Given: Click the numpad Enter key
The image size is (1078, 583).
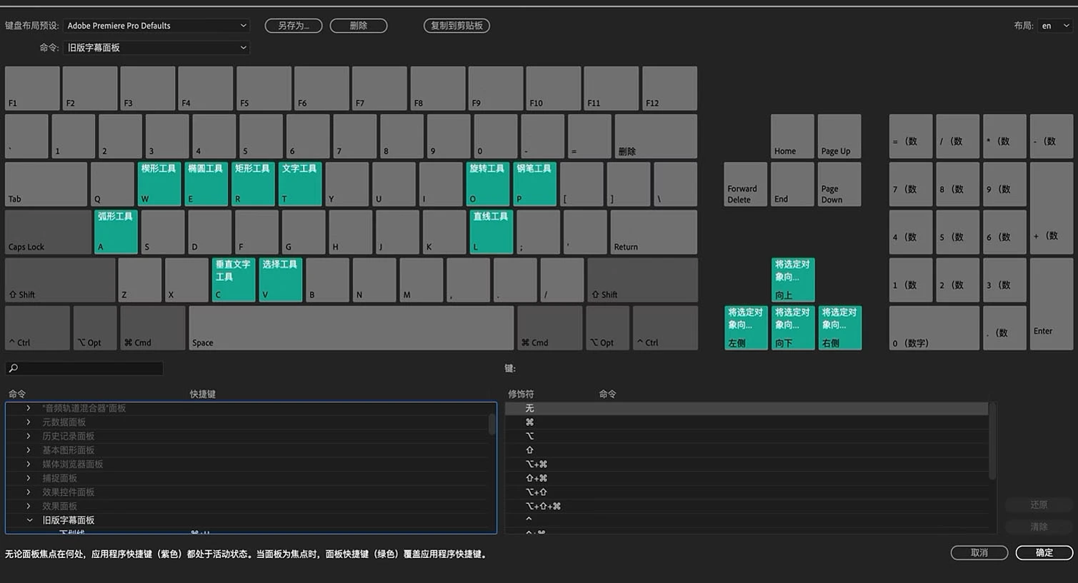Looking at the screenshot, I should coord(1052,304).
